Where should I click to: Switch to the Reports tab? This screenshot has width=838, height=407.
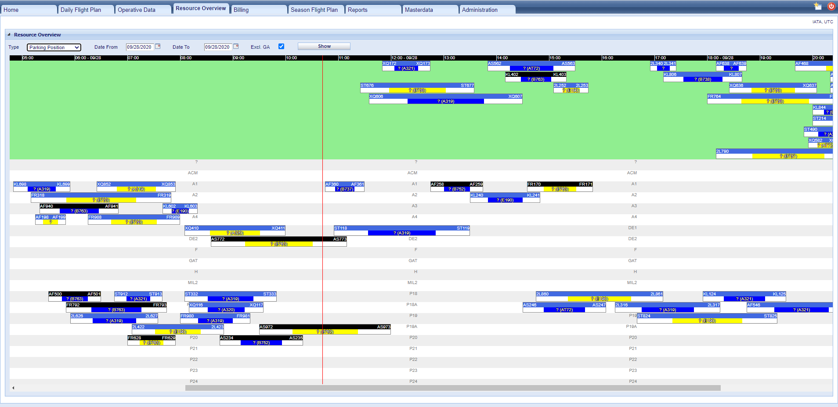(x=373, y=10)
